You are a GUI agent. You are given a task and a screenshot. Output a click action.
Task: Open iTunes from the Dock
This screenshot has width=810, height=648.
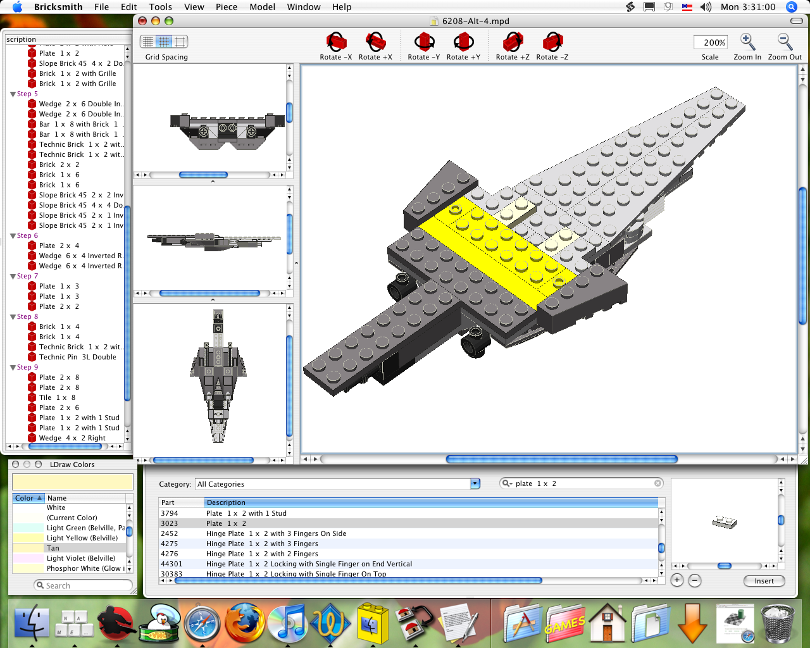(x=288, y=623)
